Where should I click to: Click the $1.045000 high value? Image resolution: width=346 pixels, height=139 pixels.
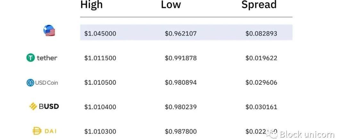100,34
